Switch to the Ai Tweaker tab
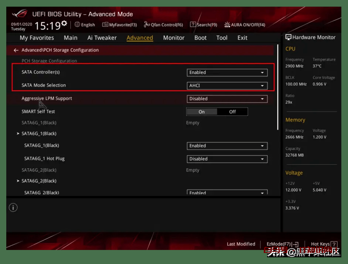 click(x=102, y=38)
